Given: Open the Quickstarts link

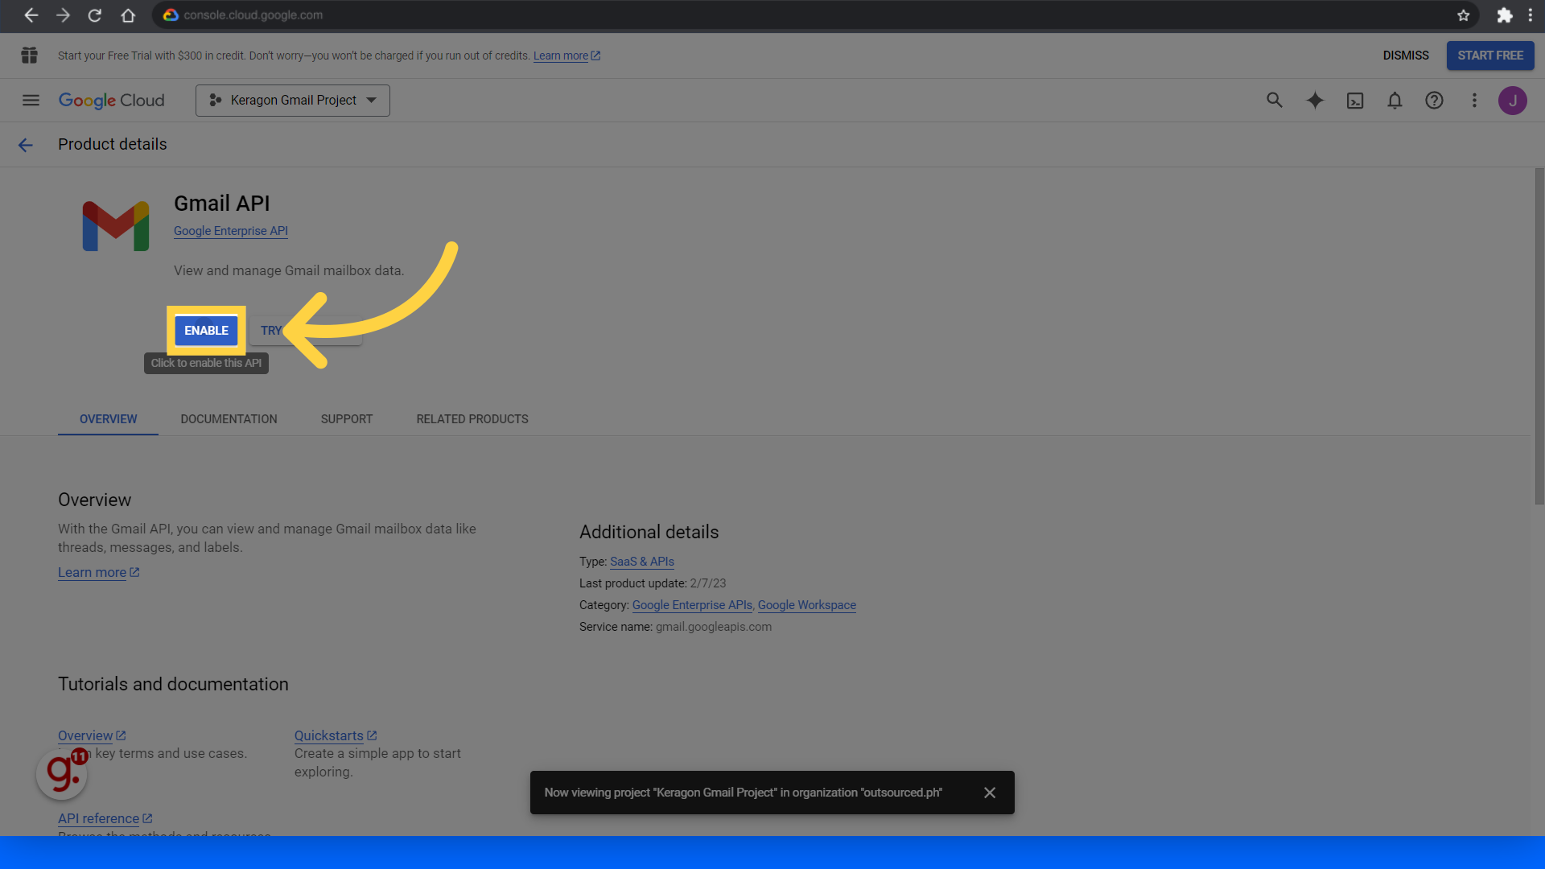Looking at the screenshot, I should [336, 735].
